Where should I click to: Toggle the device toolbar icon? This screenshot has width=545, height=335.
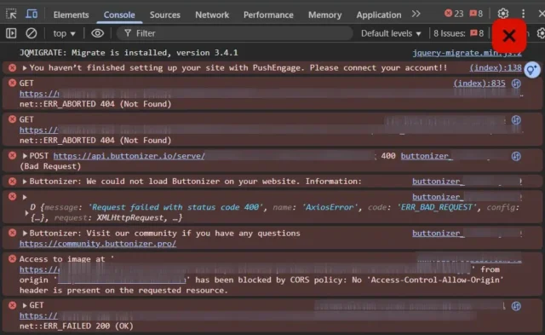point(32,14)
